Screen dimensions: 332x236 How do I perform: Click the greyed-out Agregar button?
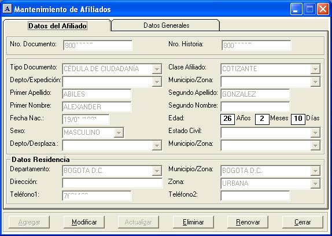coord(29,222)
